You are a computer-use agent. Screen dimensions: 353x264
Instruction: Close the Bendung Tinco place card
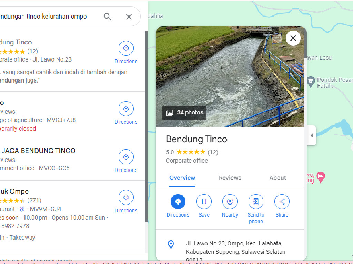293,38
